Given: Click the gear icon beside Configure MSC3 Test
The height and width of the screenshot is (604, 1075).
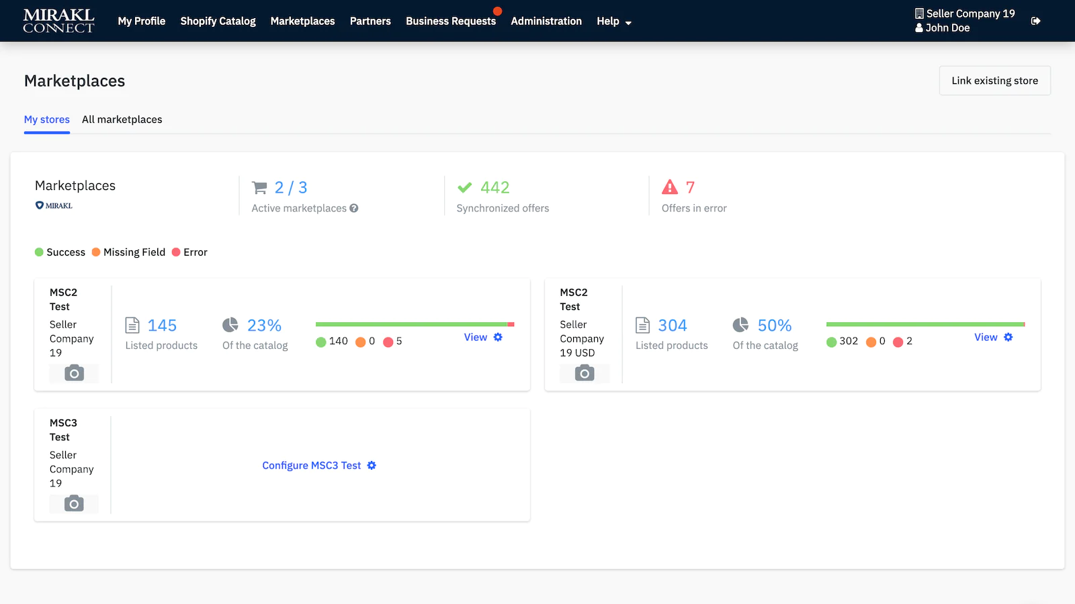Looking at the screenshot, I should (x=372, y=465).
